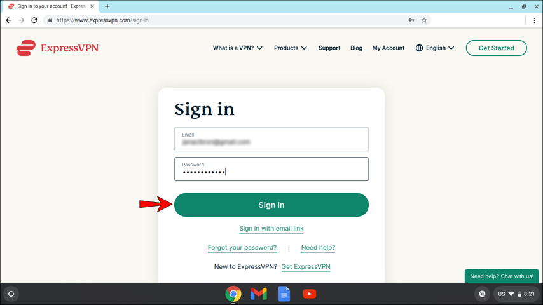Viewport: 543px width, 305px height.
Task: Open YouTube from the shelf
Action: point(309,294)
